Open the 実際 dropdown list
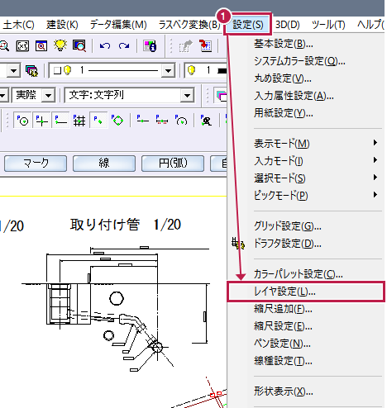The height and width of the screenshot is (408, 387). tap(48, 96)
